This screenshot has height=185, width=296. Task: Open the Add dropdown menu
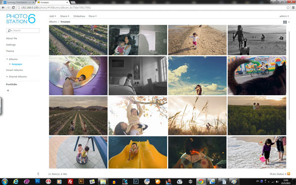52,16
